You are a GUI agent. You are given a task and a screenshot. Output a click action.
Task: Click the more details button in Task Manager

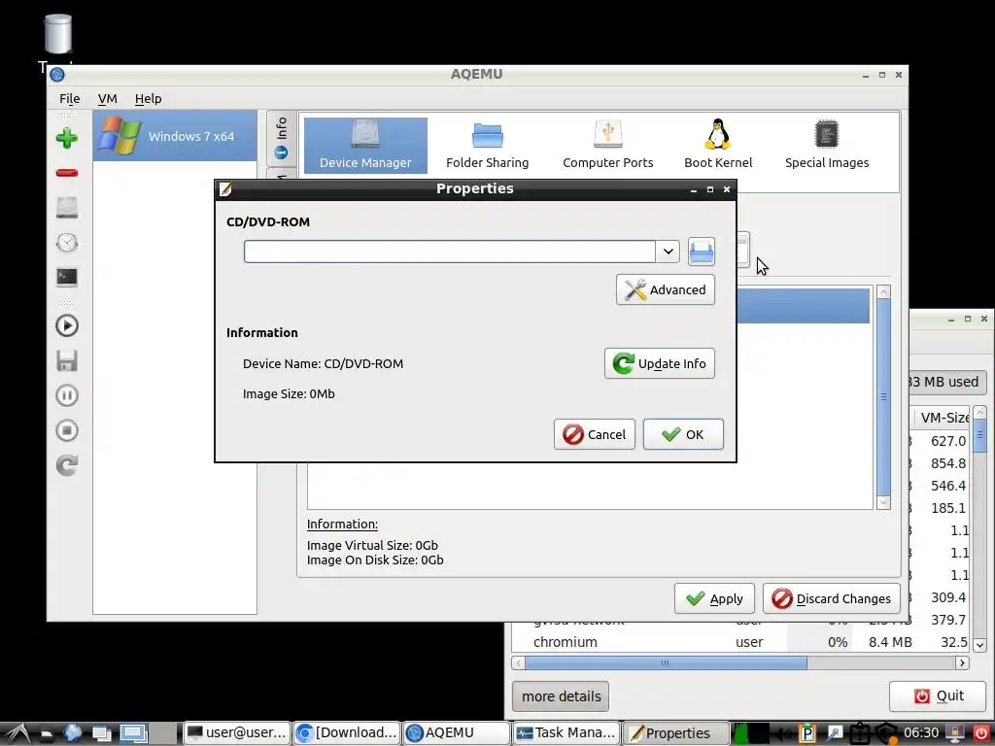point(561,695)
